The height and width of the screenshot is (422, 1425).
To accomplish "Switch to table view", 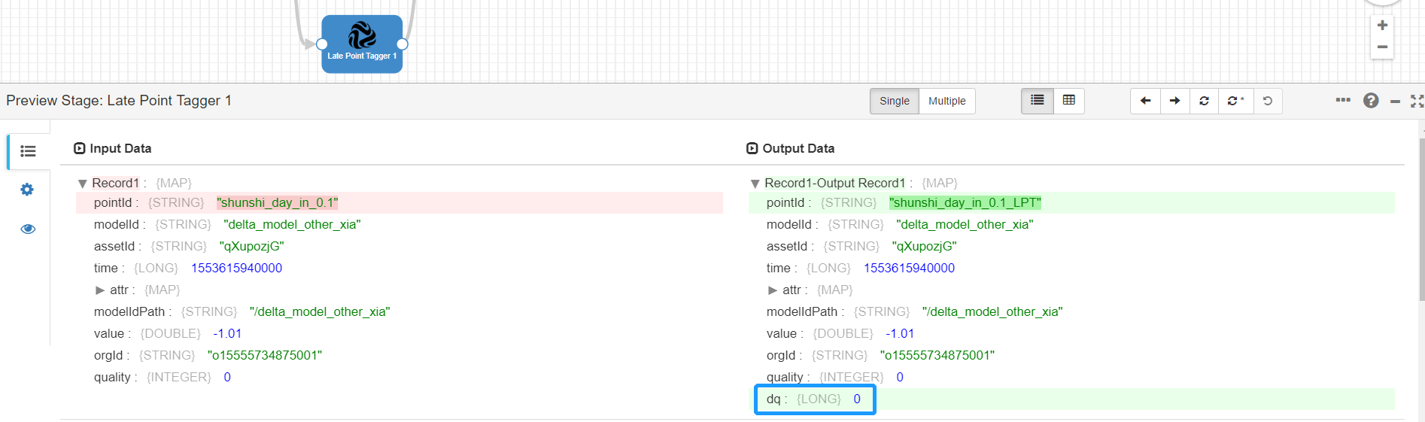I will 1068,101.
